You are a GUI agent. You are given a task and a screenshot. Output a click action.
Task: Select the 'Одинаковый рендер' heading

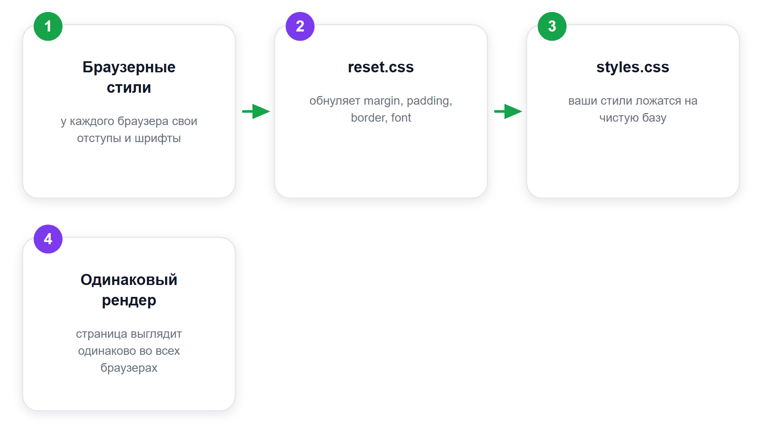pos(129,290)
